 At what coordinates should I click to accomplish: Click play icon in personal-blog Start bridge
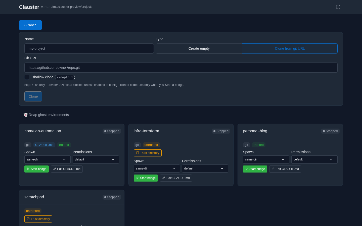247,169
